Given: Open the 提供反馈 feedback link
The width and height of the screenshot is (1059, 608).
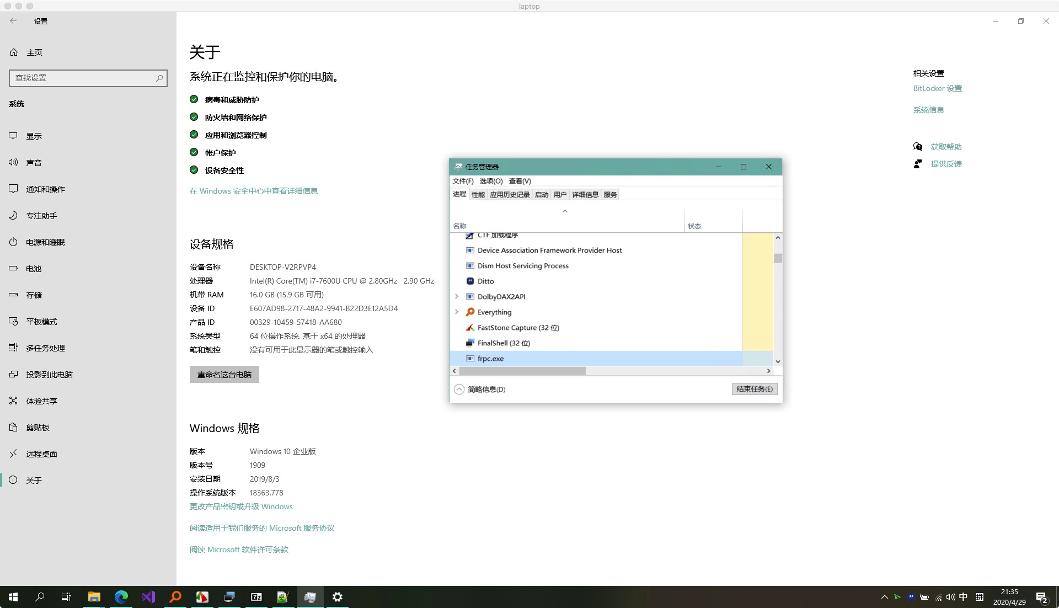Looking at the screenshot, I should (946, 164).
